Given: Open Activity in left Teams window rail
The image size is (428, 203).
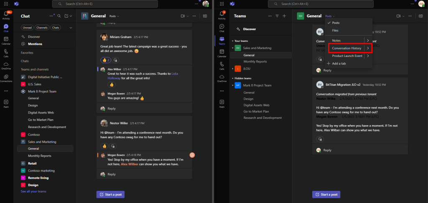Looking at the screenshot, I should pyautogui.click(x=6, y=15).
